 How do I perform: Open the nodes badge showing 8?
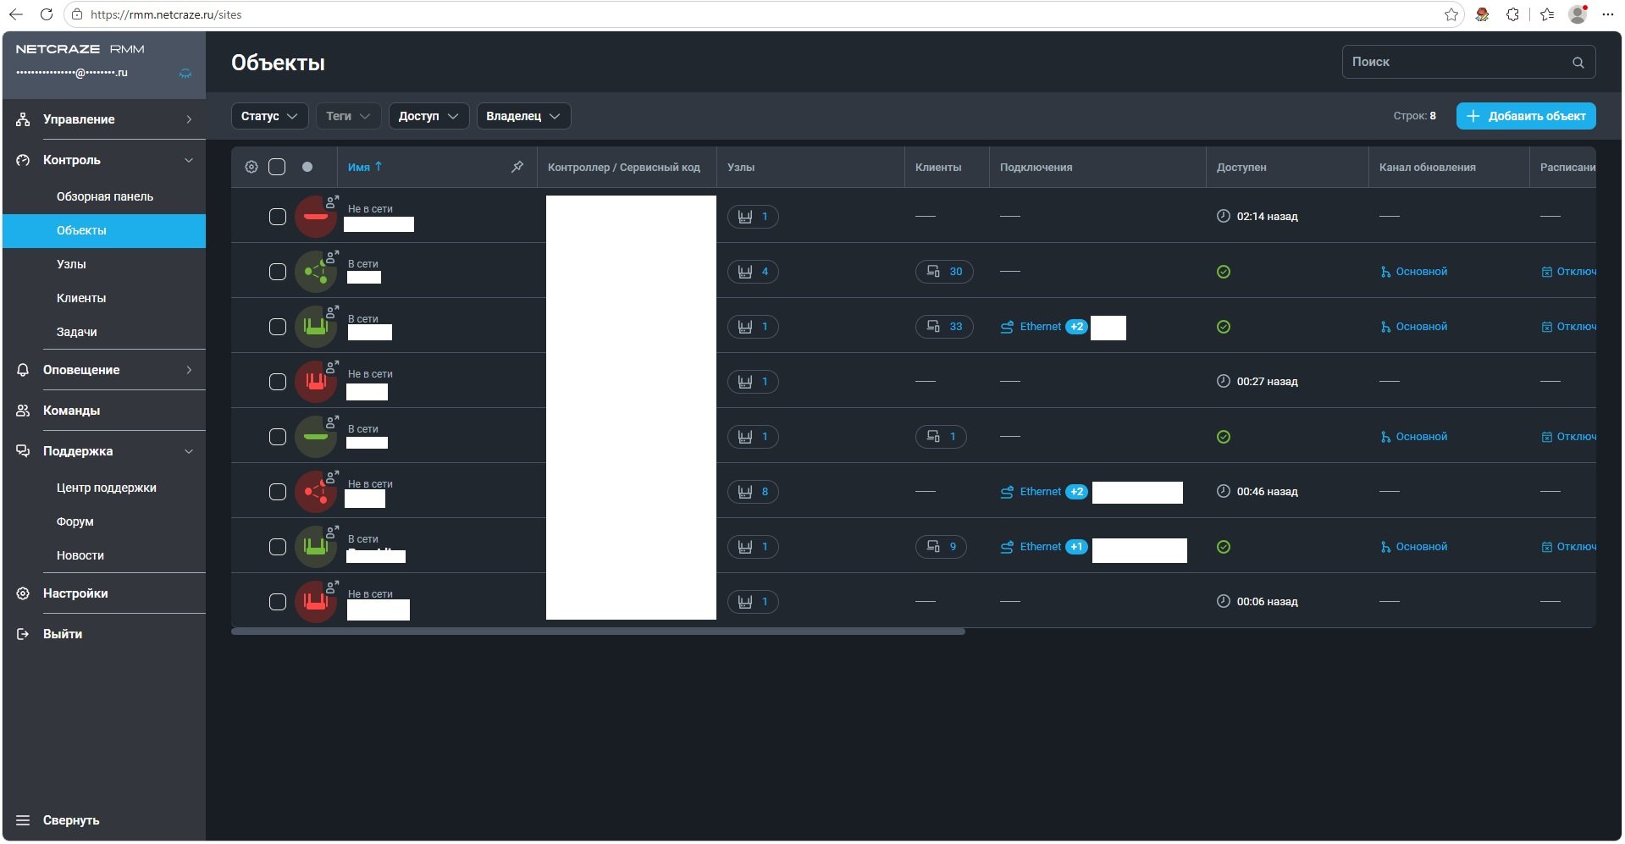pyautogui.click(x=753, y=492)
